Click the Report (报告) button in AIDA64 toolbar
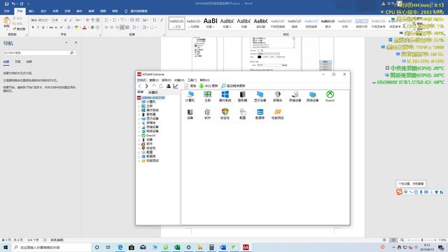Screen dimensions: 448x252 coord(190,86)
